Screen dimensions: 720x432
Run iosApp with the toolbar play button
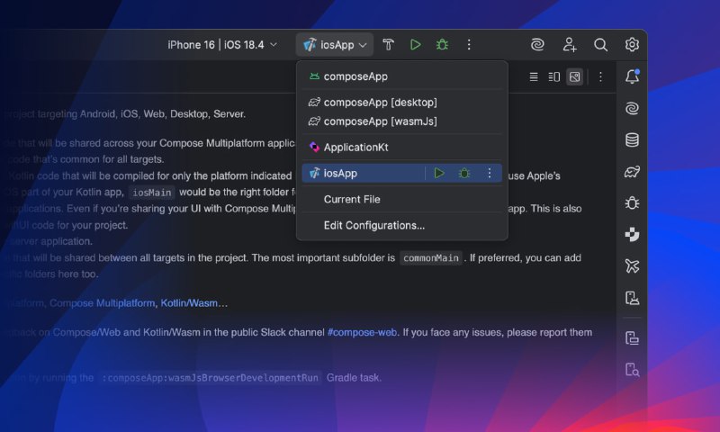point(415,44)
